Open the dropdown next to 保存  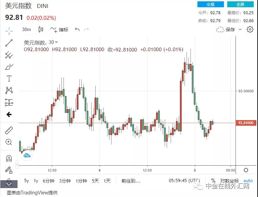coord(240,30)
